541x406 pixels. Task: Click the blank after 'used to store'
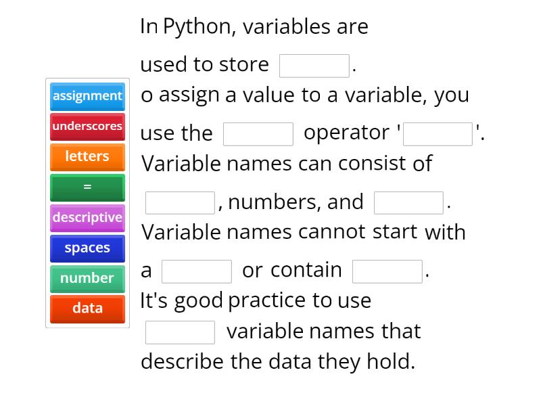point(314,64)
